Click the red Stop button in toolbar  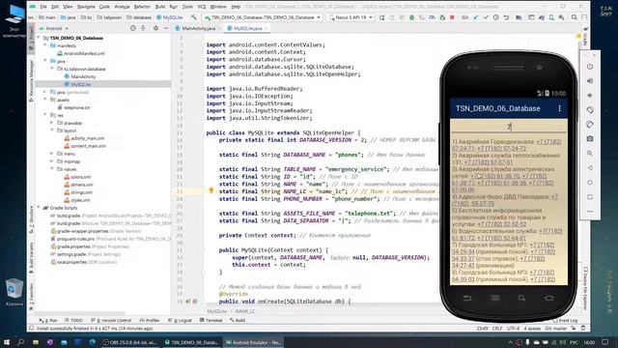(x=452, y=17)
